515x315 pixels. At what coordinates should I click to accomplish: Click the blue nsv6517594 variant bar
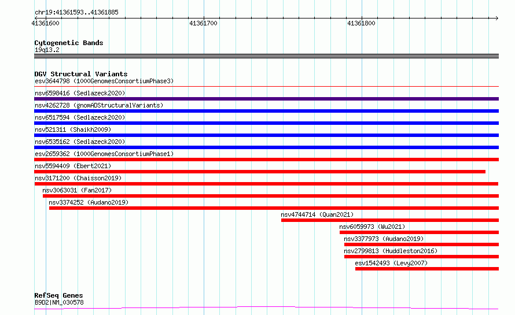(266, 123)
